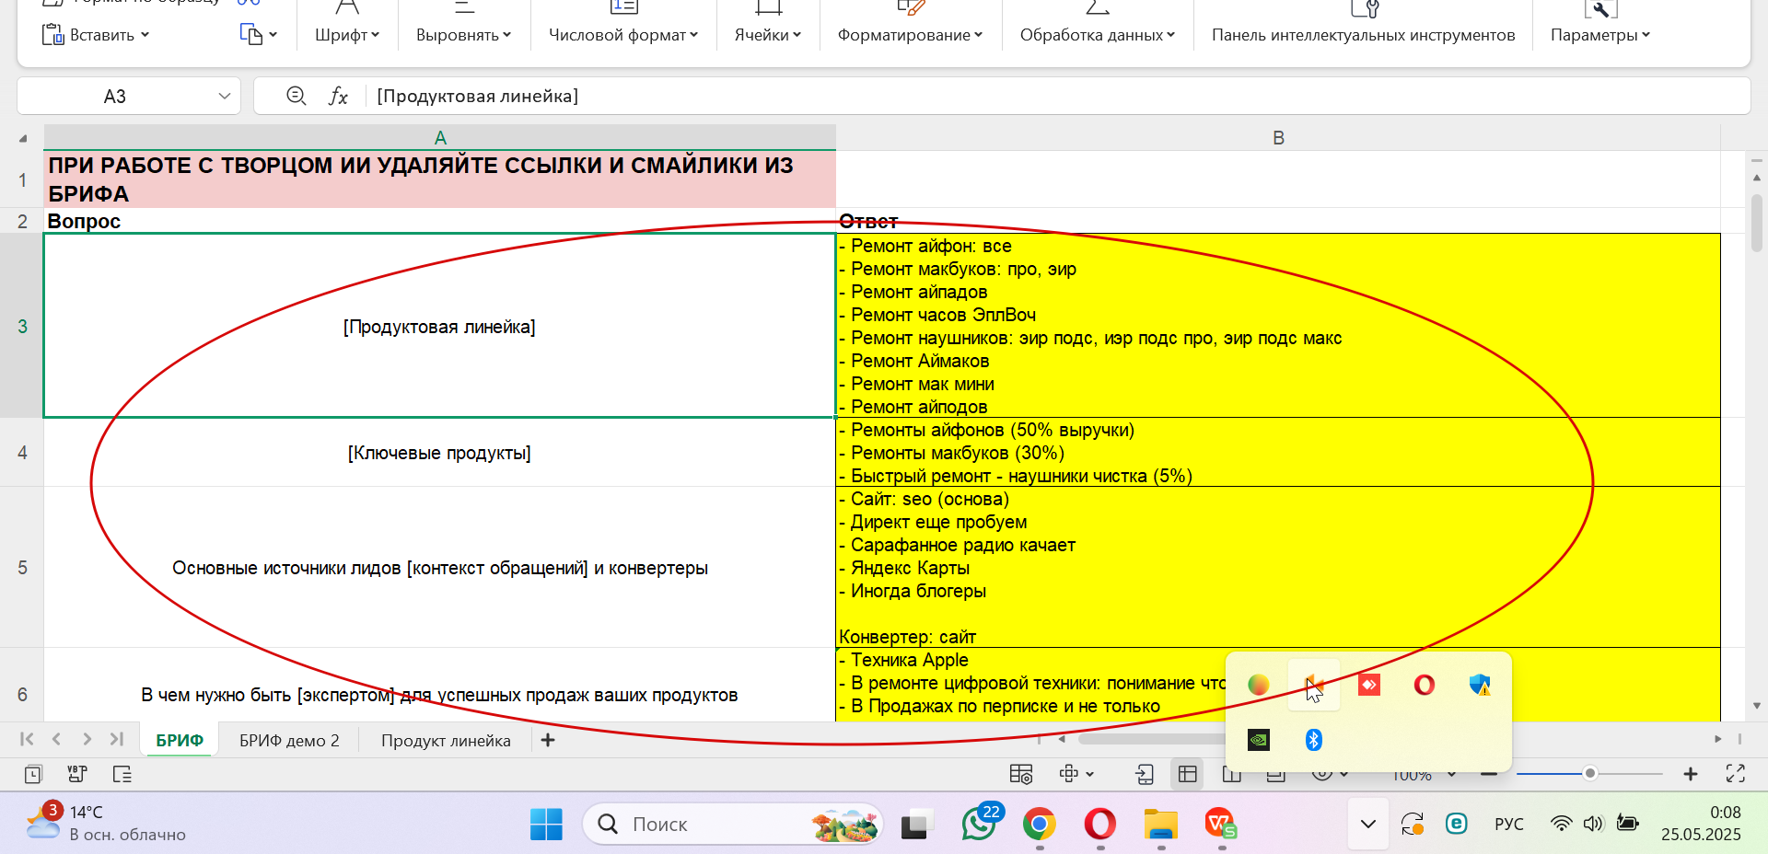Switch to the БРИФ sheet tab
Viewport: 1768px width, 854px height.
tap(179, 740)
